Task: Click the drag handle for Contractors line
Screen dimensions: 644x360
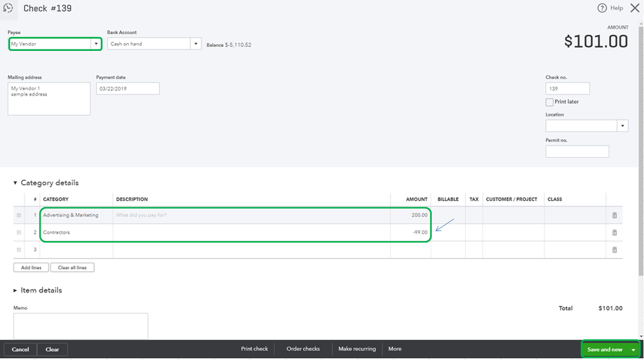Action: [19, 232]
